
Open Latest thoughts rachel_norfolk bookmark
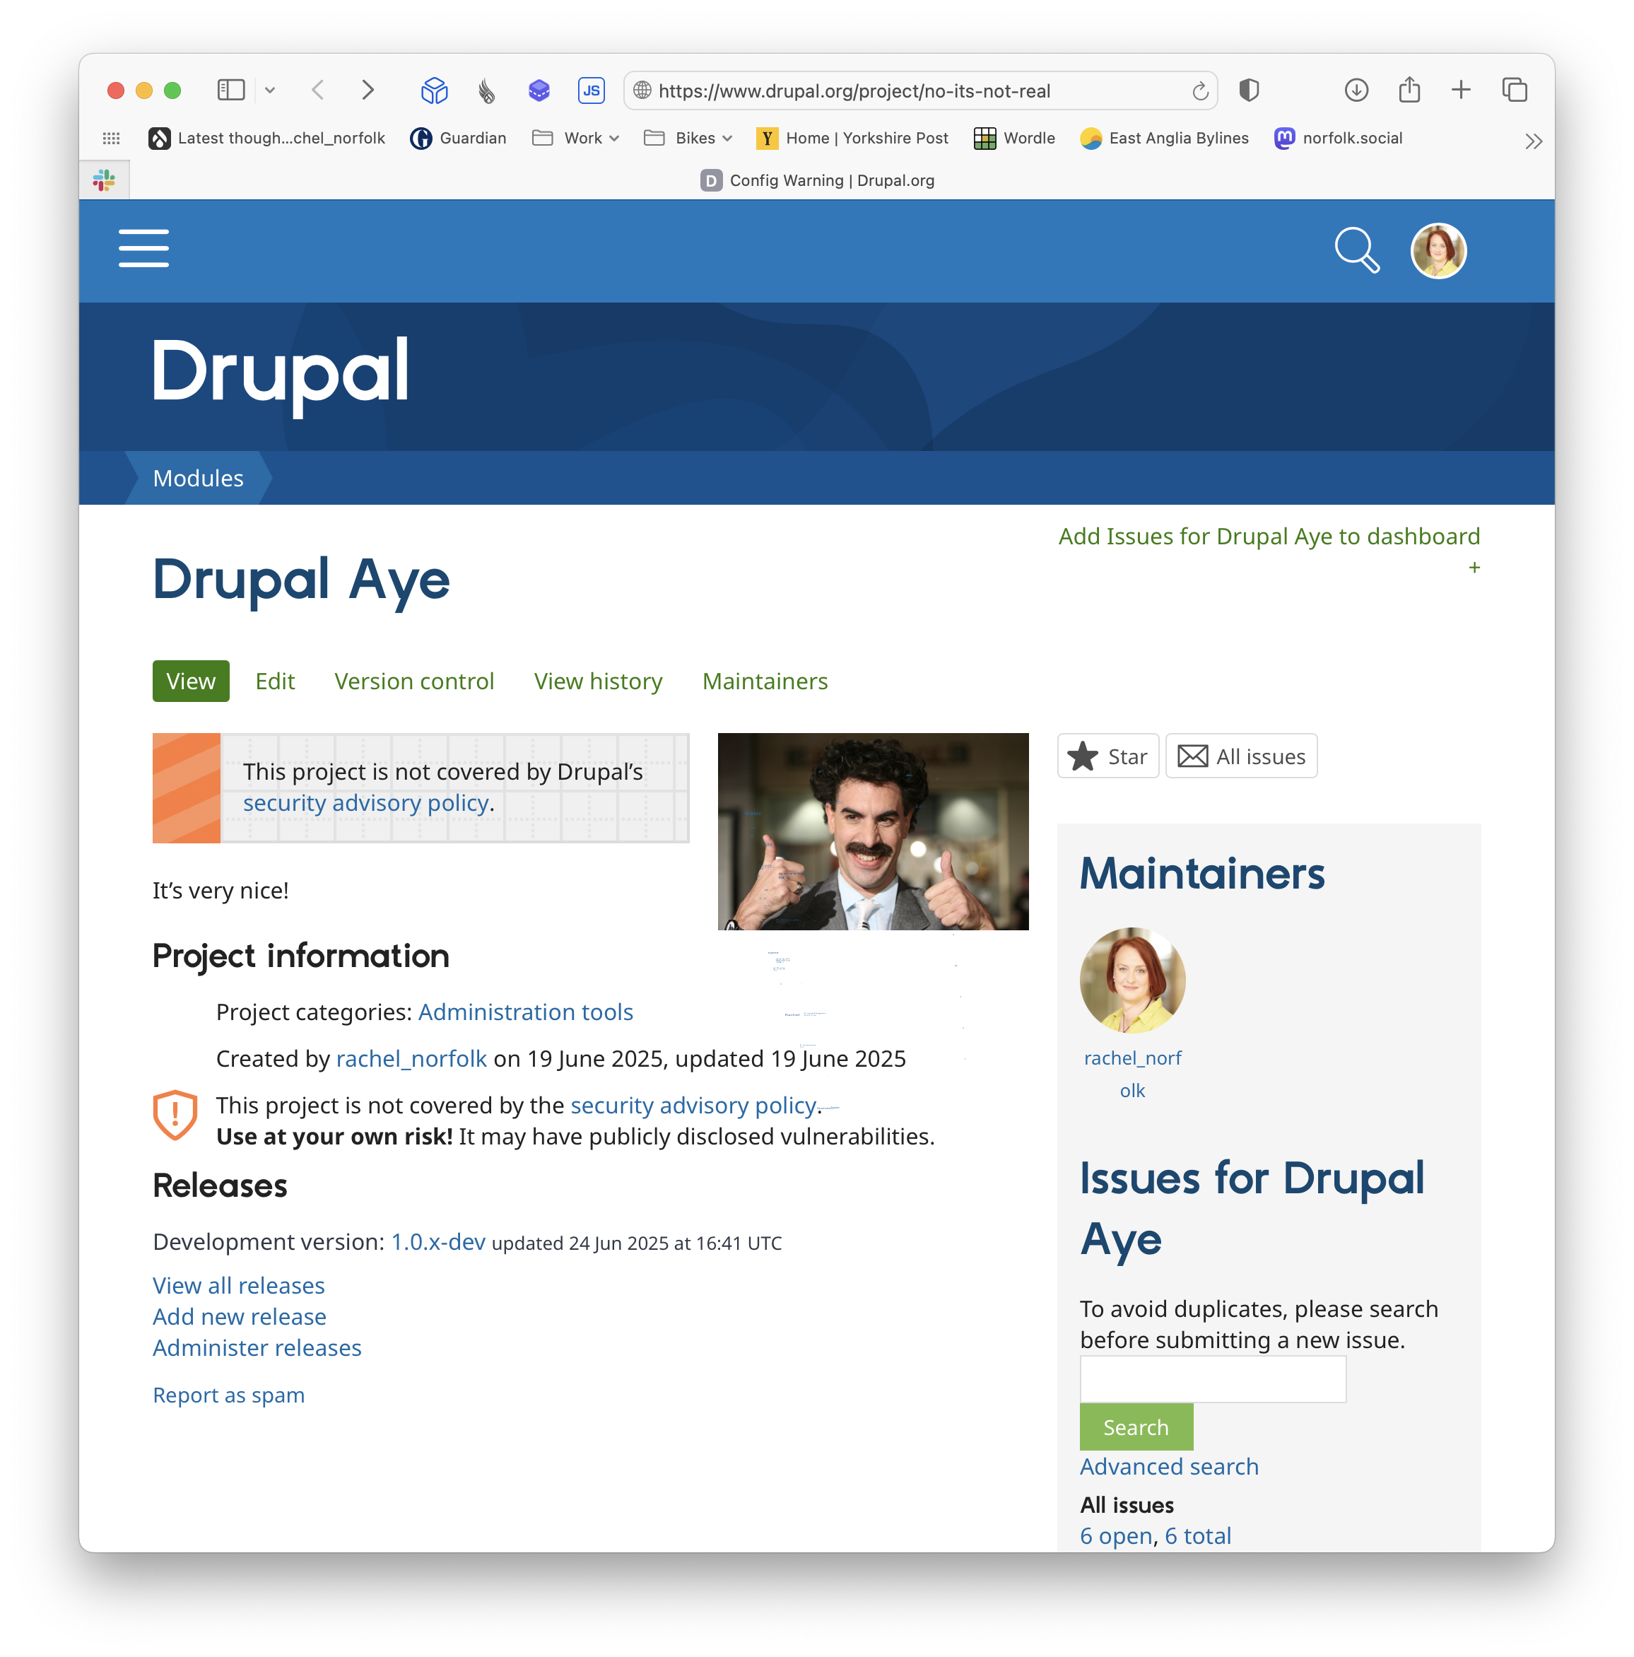[x=266, y=138]
